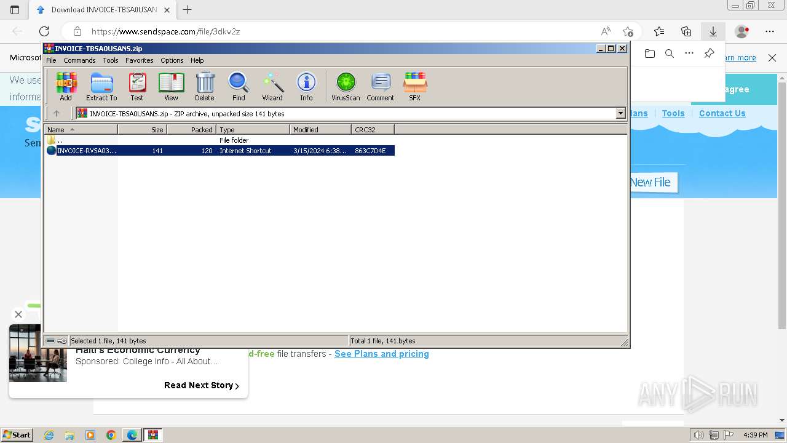Click the New File button
The width and height of the screenshot is (787, 443).
coord(654,182)
